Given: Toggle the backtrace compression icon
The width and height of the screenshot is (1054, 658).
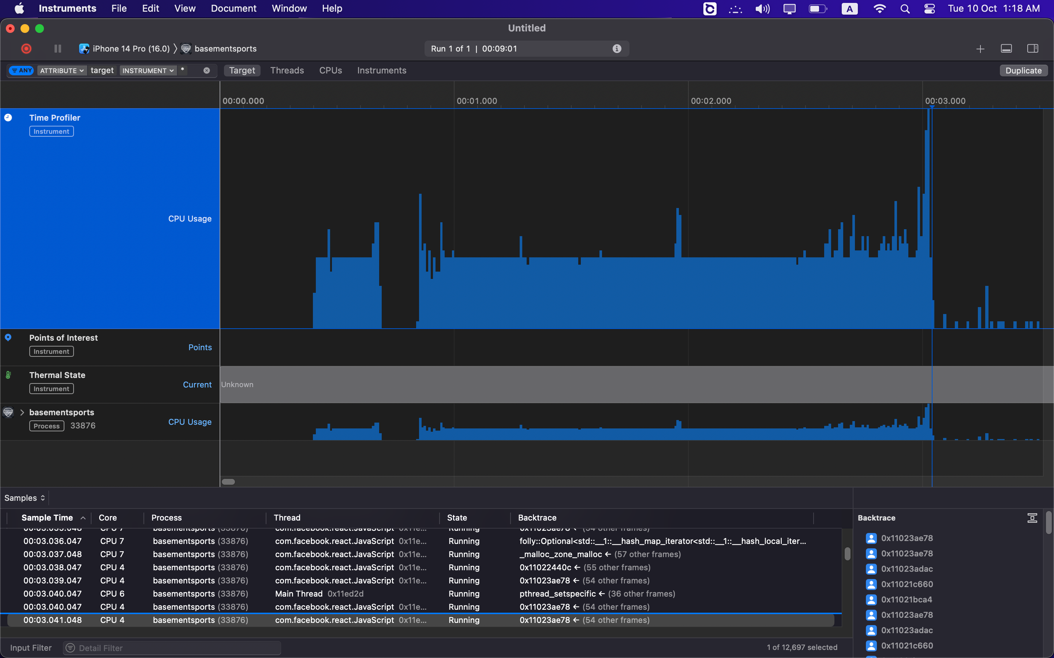Looking at the screenshot, I should tap(1032, 518).
